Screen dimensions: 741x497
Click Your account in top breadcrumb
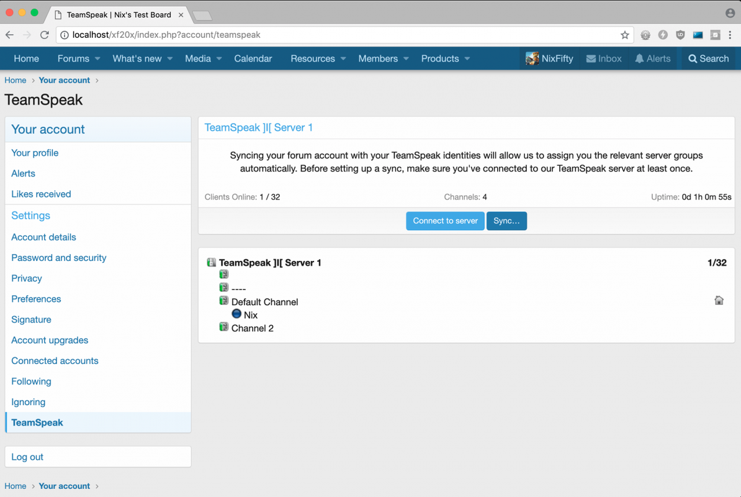(65, 80)
